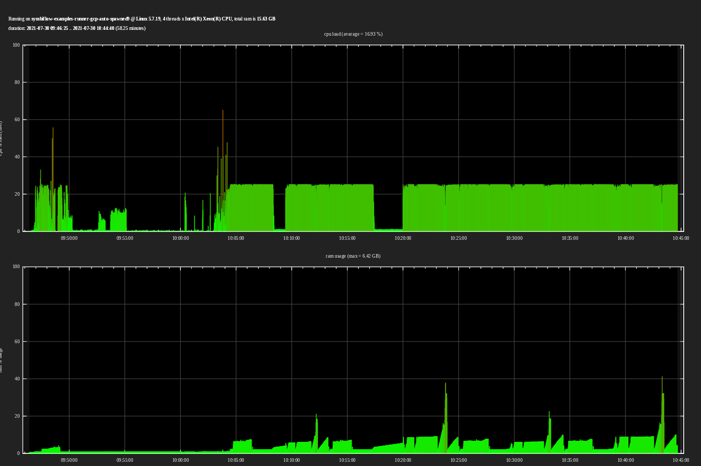
Task: Click the 10:05:00 label under CPU chart
Action: (236, 238)
